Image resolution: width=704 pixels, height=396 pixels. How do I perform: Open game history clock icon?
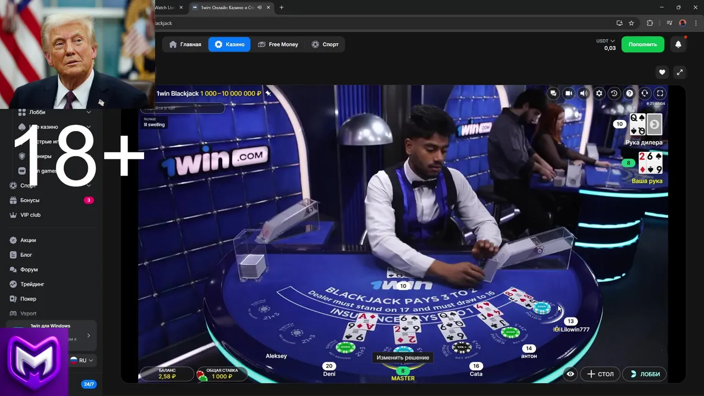pos(614,94)
